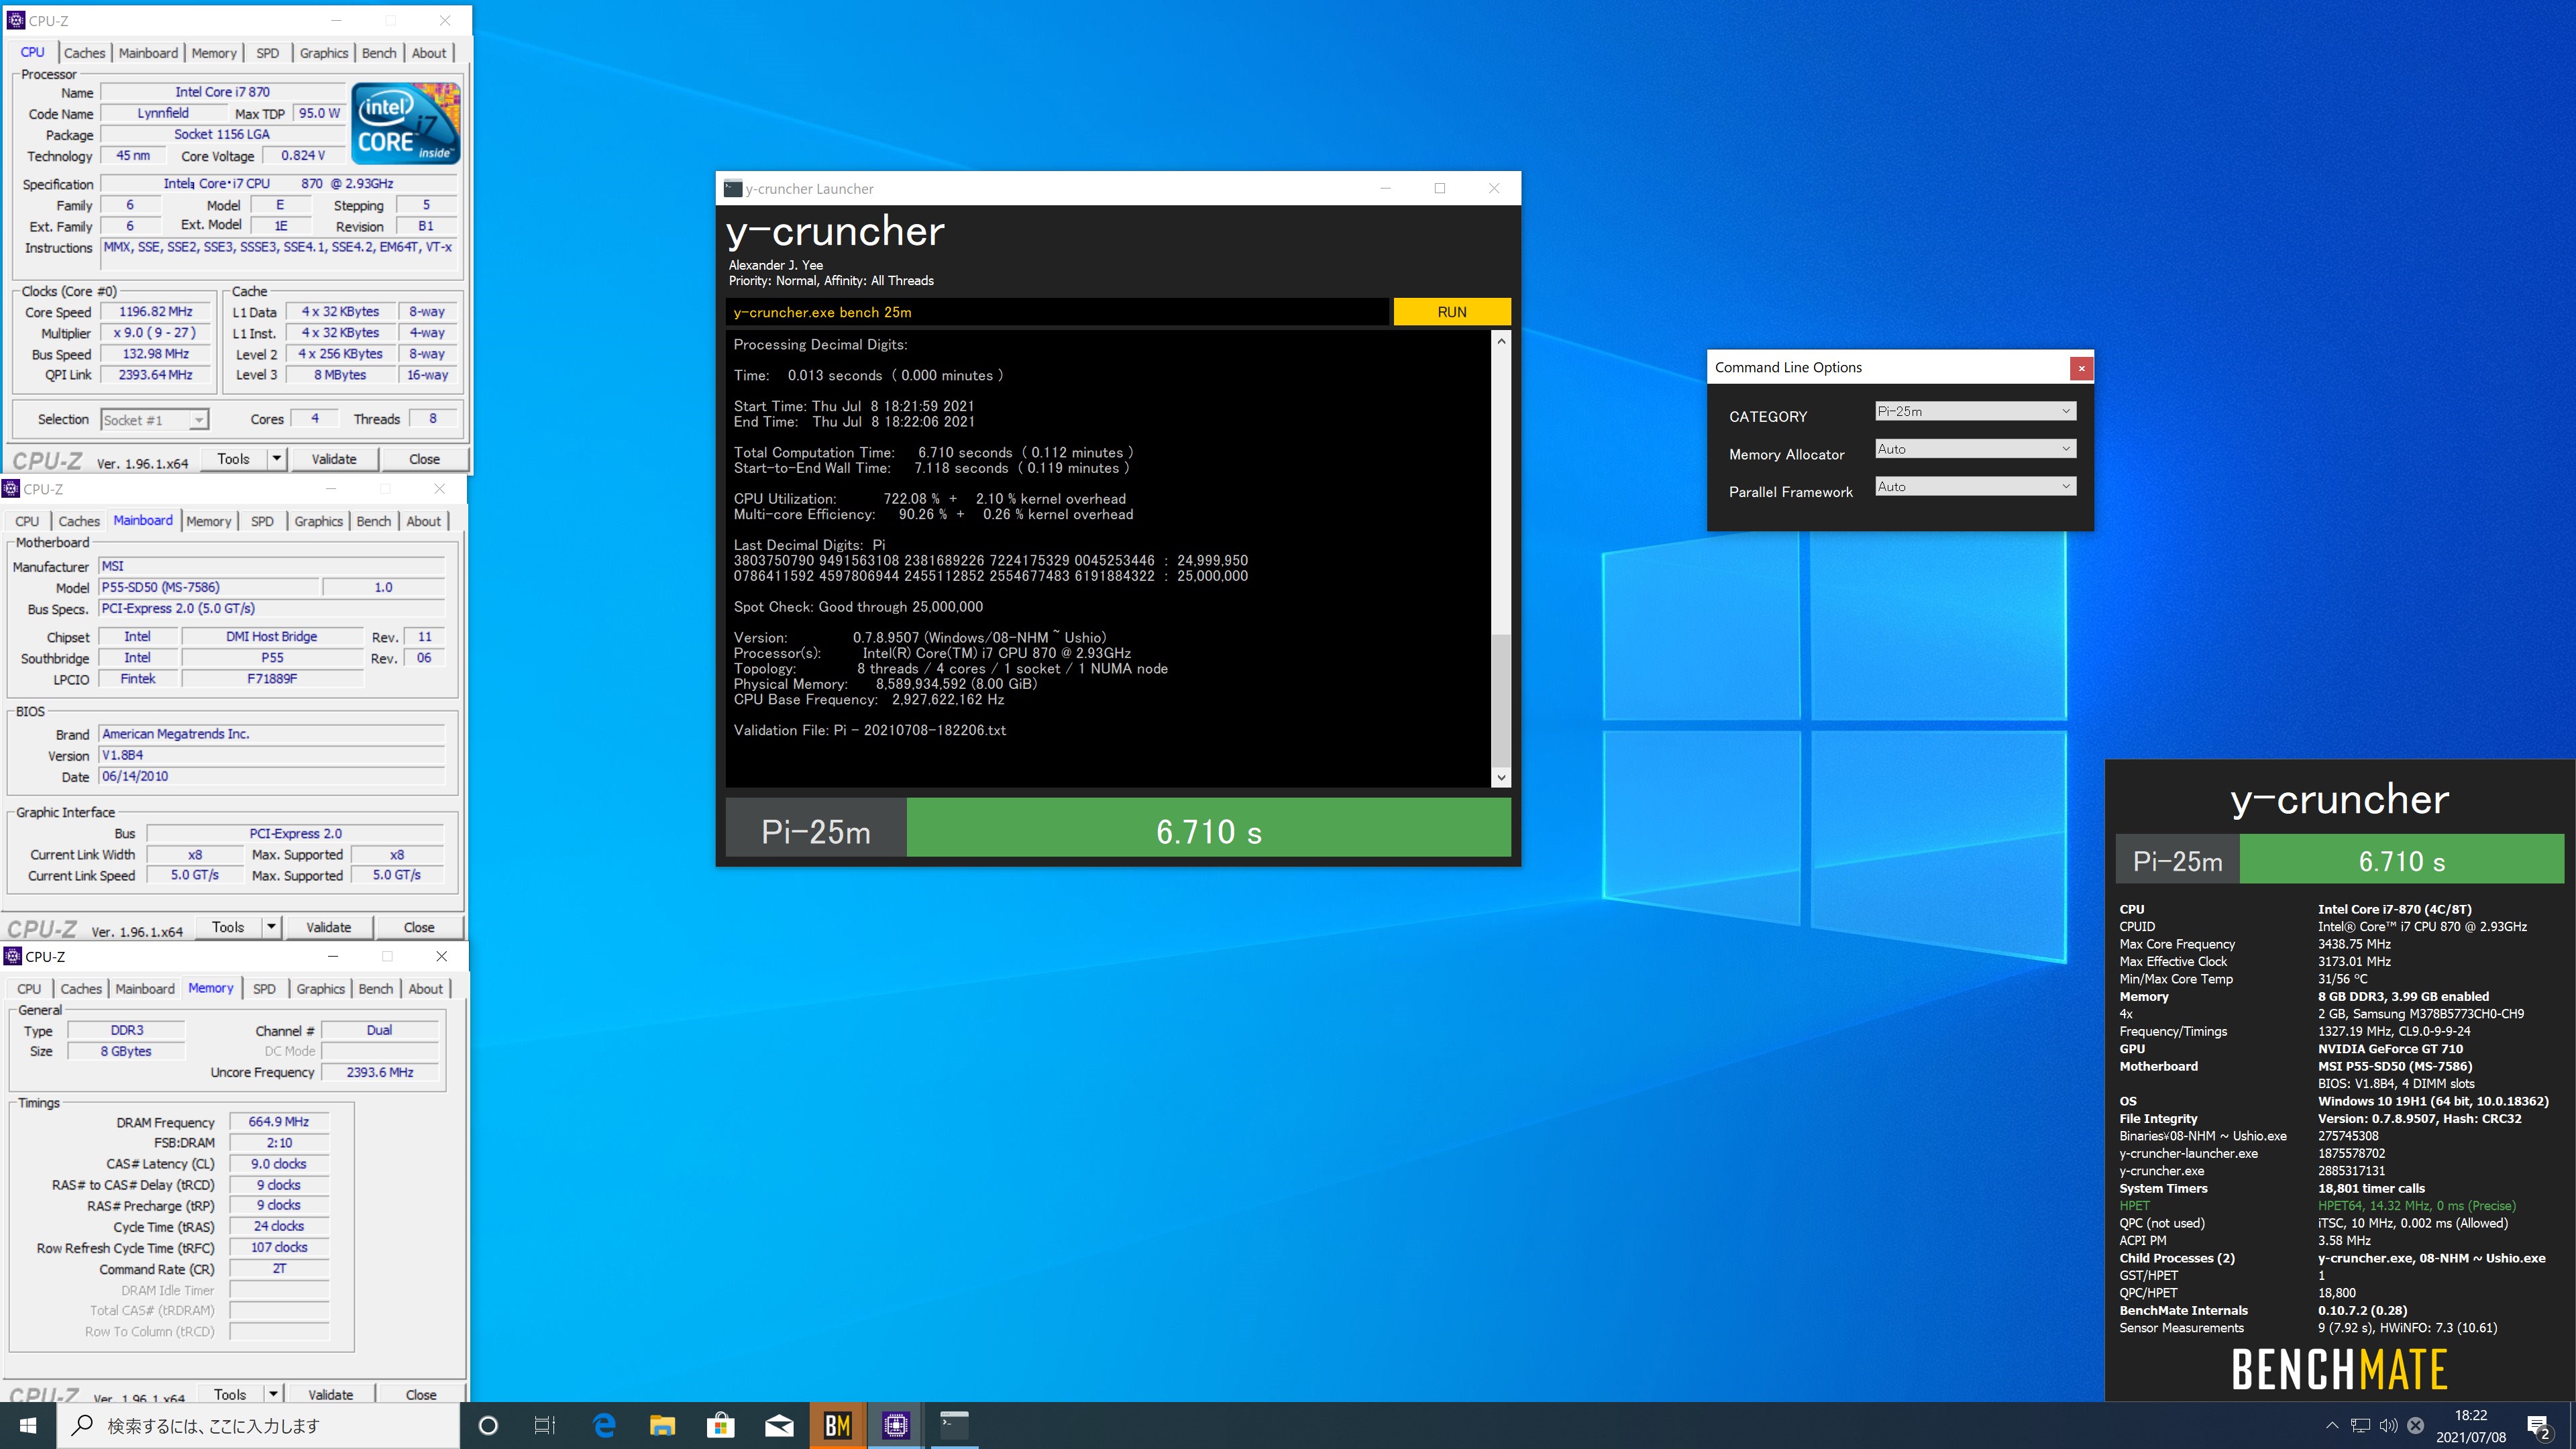
Task: Click the BIOS version V1.8B4 field
Action: [272, 755]
